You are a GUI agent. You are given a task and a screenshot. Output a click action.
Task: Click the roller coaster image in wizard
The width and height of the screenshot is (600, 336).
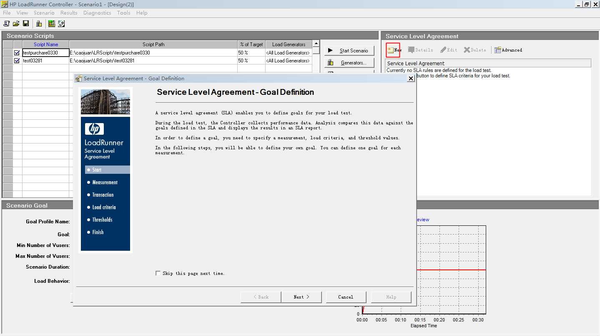point(105,102)
